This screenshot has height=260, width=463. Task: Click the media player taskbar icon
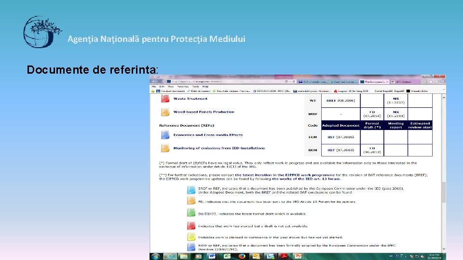198,256
